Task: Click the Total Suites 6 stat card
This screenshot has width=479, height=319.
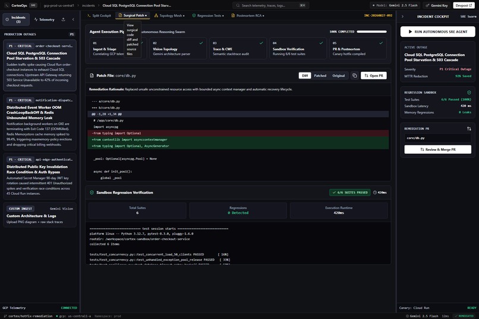Action: (137, 210)
